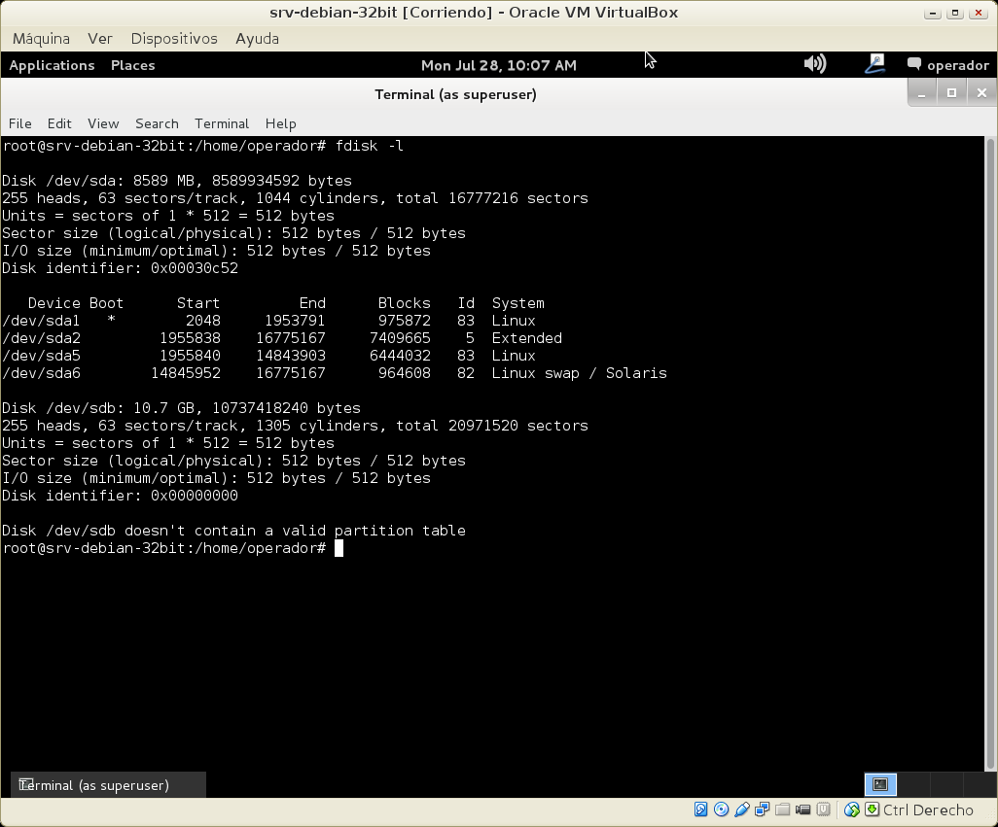Viewport: 998px width, 827px height.
Task: Open the Terminal menu in menubar
Action: tap(222, 123)
